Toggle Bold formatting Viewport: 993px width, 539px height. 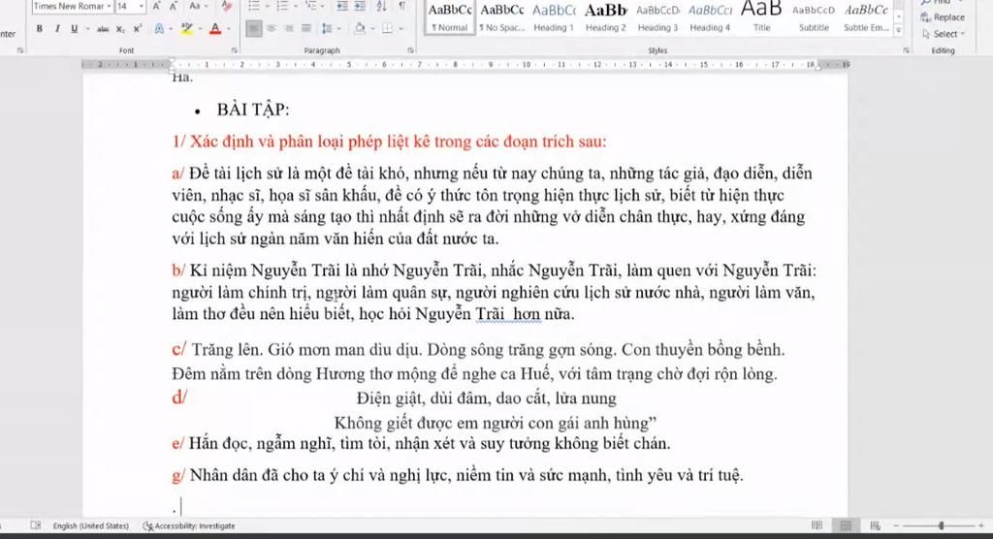(39, 28)
